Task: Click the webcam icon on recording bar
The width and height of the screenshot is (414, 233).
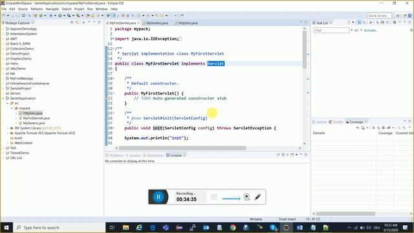Action: [x=246, y=197]
